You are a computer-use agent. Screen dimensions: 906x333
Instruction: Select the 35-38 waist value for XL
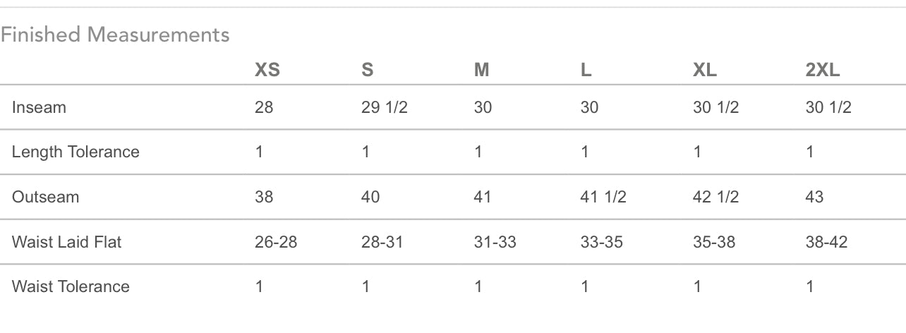pyautogui.click(x=714, y=242)
